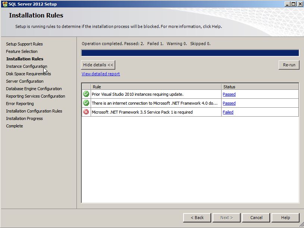Open Passed status link for internet connection rule
The width and height of the screenshot is (304, 228).
[x=229, y=103]
